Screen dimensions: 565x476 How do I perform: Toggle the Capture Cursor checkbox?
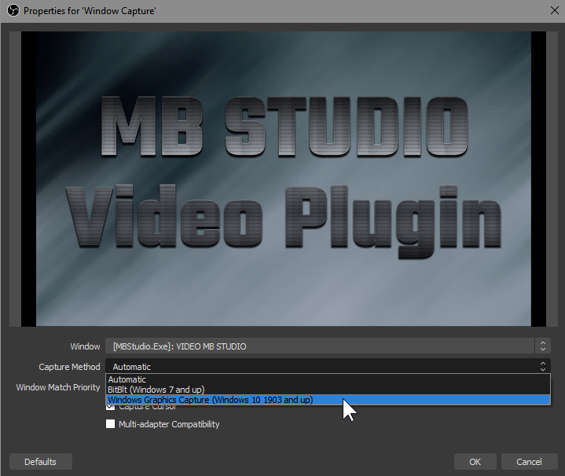coord(110,407)
